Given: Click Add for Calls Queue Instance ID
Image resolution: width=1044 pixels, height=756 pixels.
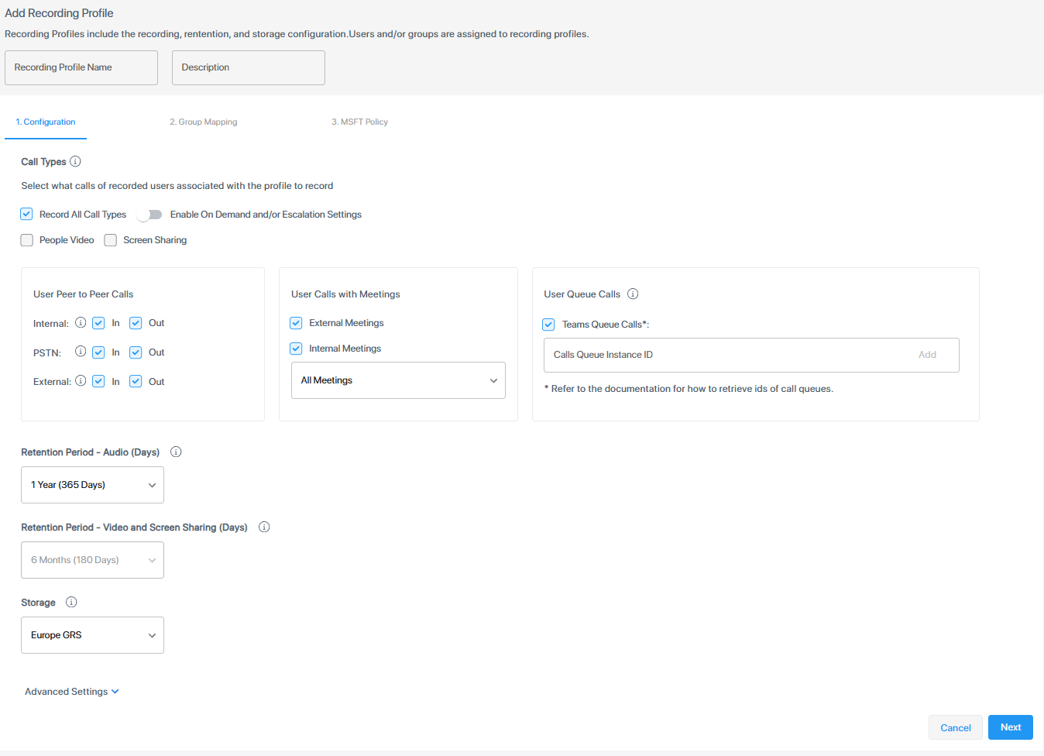Looking at the screenshot, I should coord(927,355).
